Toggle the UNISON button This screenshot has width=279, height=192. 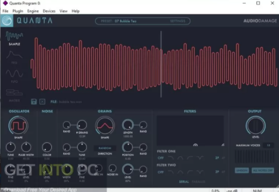tap(242, 171)
